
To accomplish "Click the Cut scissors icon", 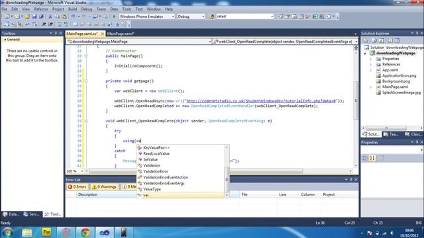I will click(50, 17).
